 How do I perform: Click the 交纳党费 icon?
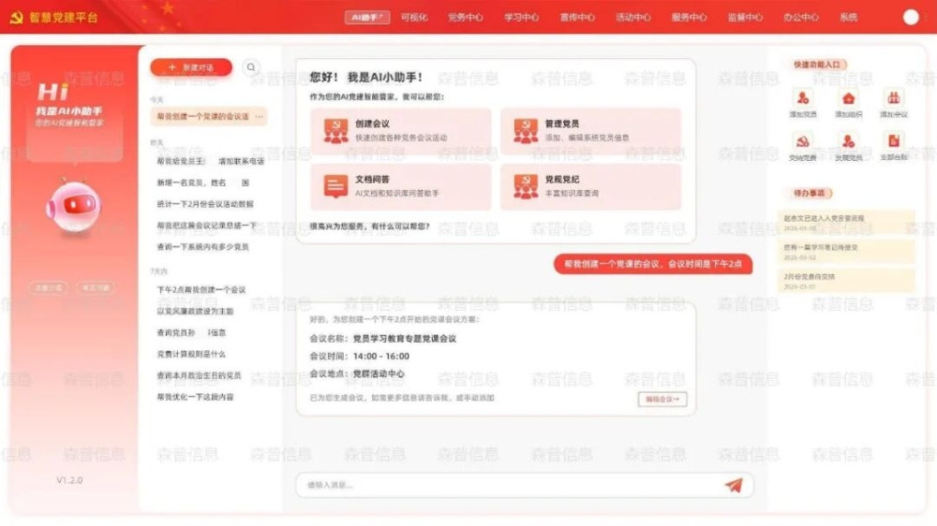pyautogui.click(x=802, y=142)
